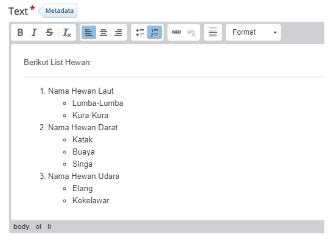Toggle italic formatting
Image resolution: width=328 pixels, height=241 pixels.
tap(35, 32)
